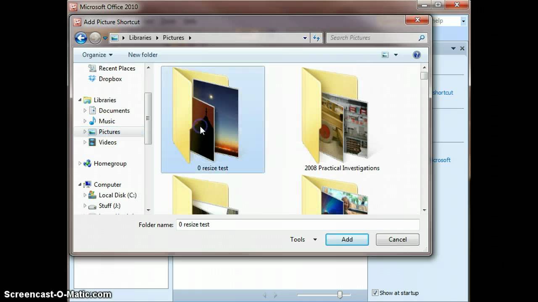Confirm with the Add button
Image resolution: width=538 pixels, height=302 pixels.
tap(347, 240)
